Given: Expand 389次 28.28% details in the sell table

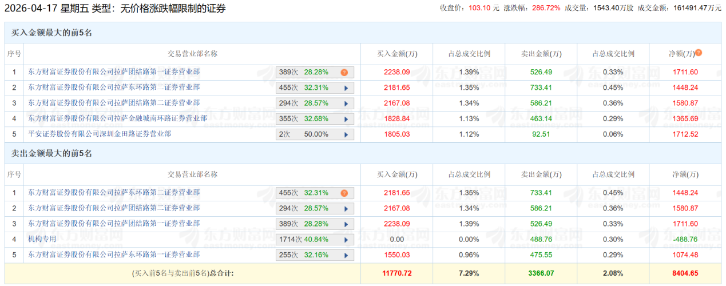Looking at the screenshot, I should [x=346, y=224].
